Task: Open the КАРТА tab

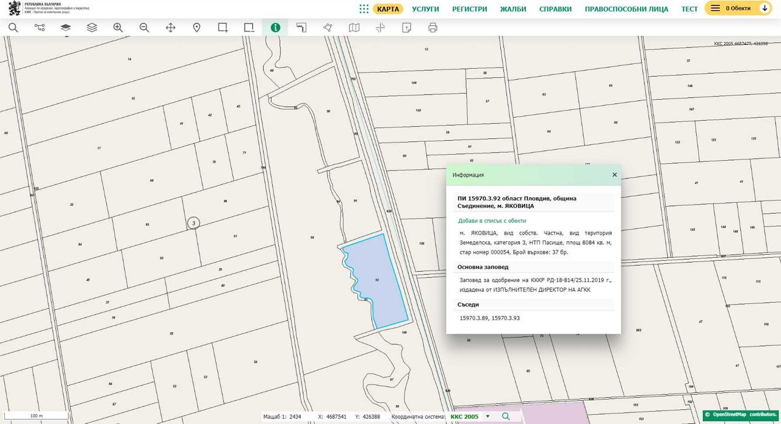Action: [x=388, y=9]
